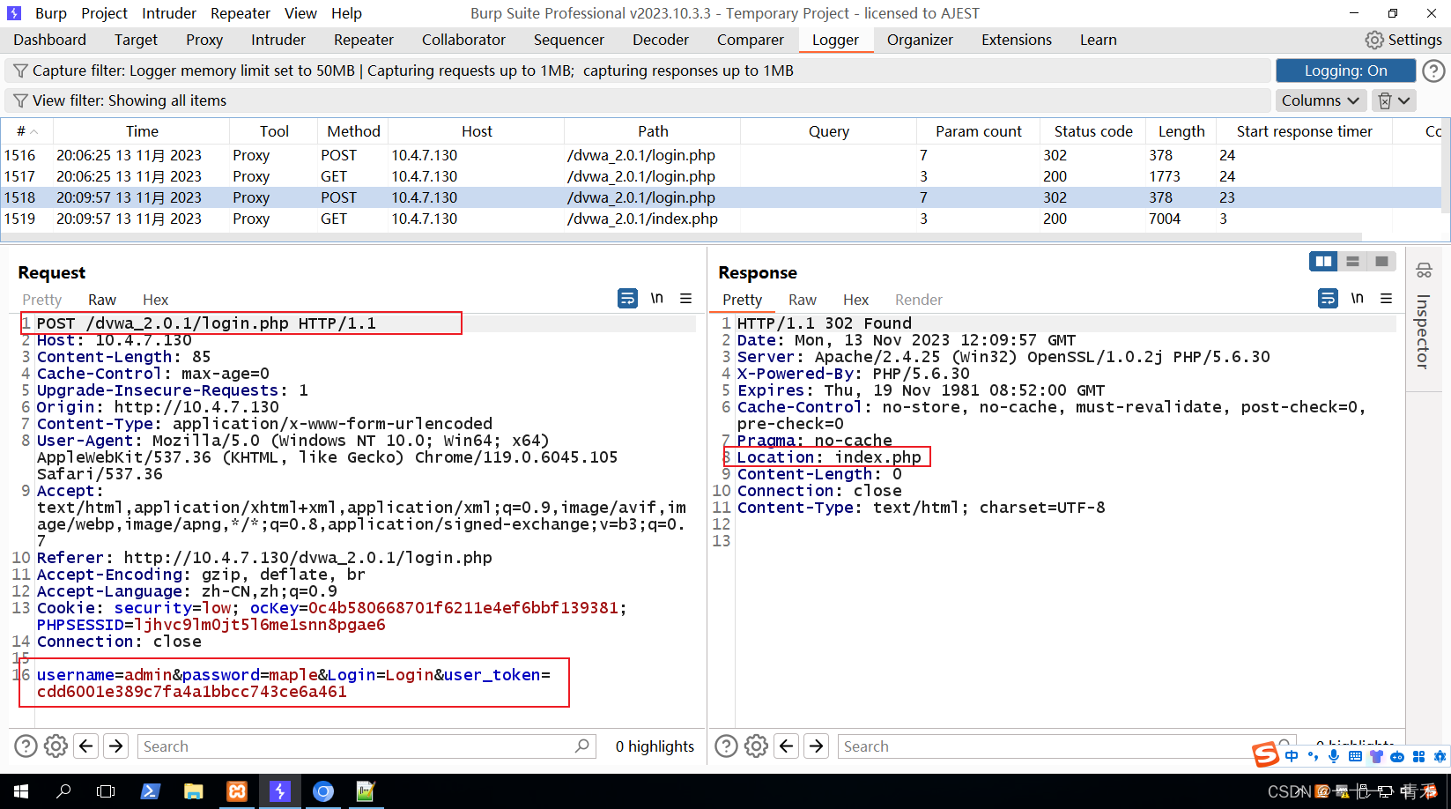The image size is (1451, 809).
Task: Open Chrome browser from taskbar
Action: click(x=323, y=791)
